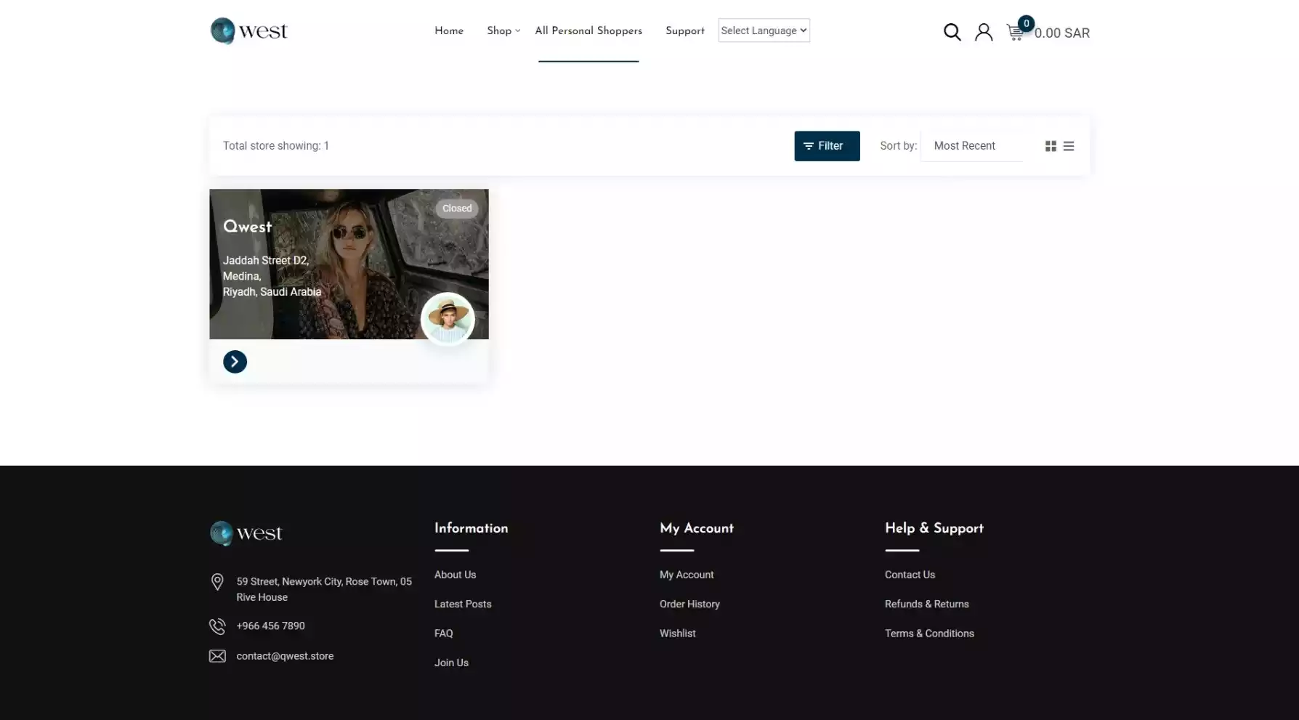Open Terms & Conditions link

pyautogui.click(x=929, y=634)
